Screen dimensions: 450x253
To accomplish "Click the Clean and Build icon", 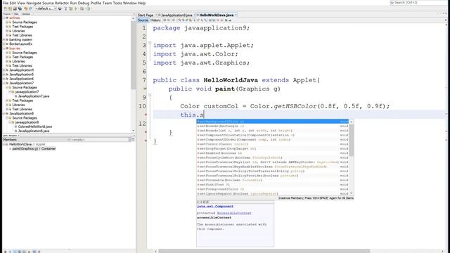I will (x=71, y=8).
